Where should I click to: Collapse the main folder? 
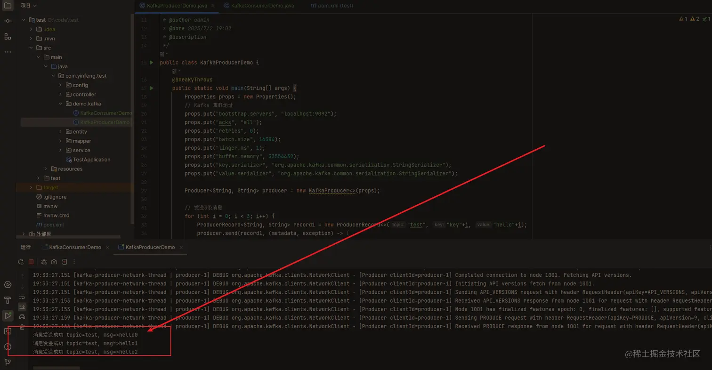coord(39,57)
